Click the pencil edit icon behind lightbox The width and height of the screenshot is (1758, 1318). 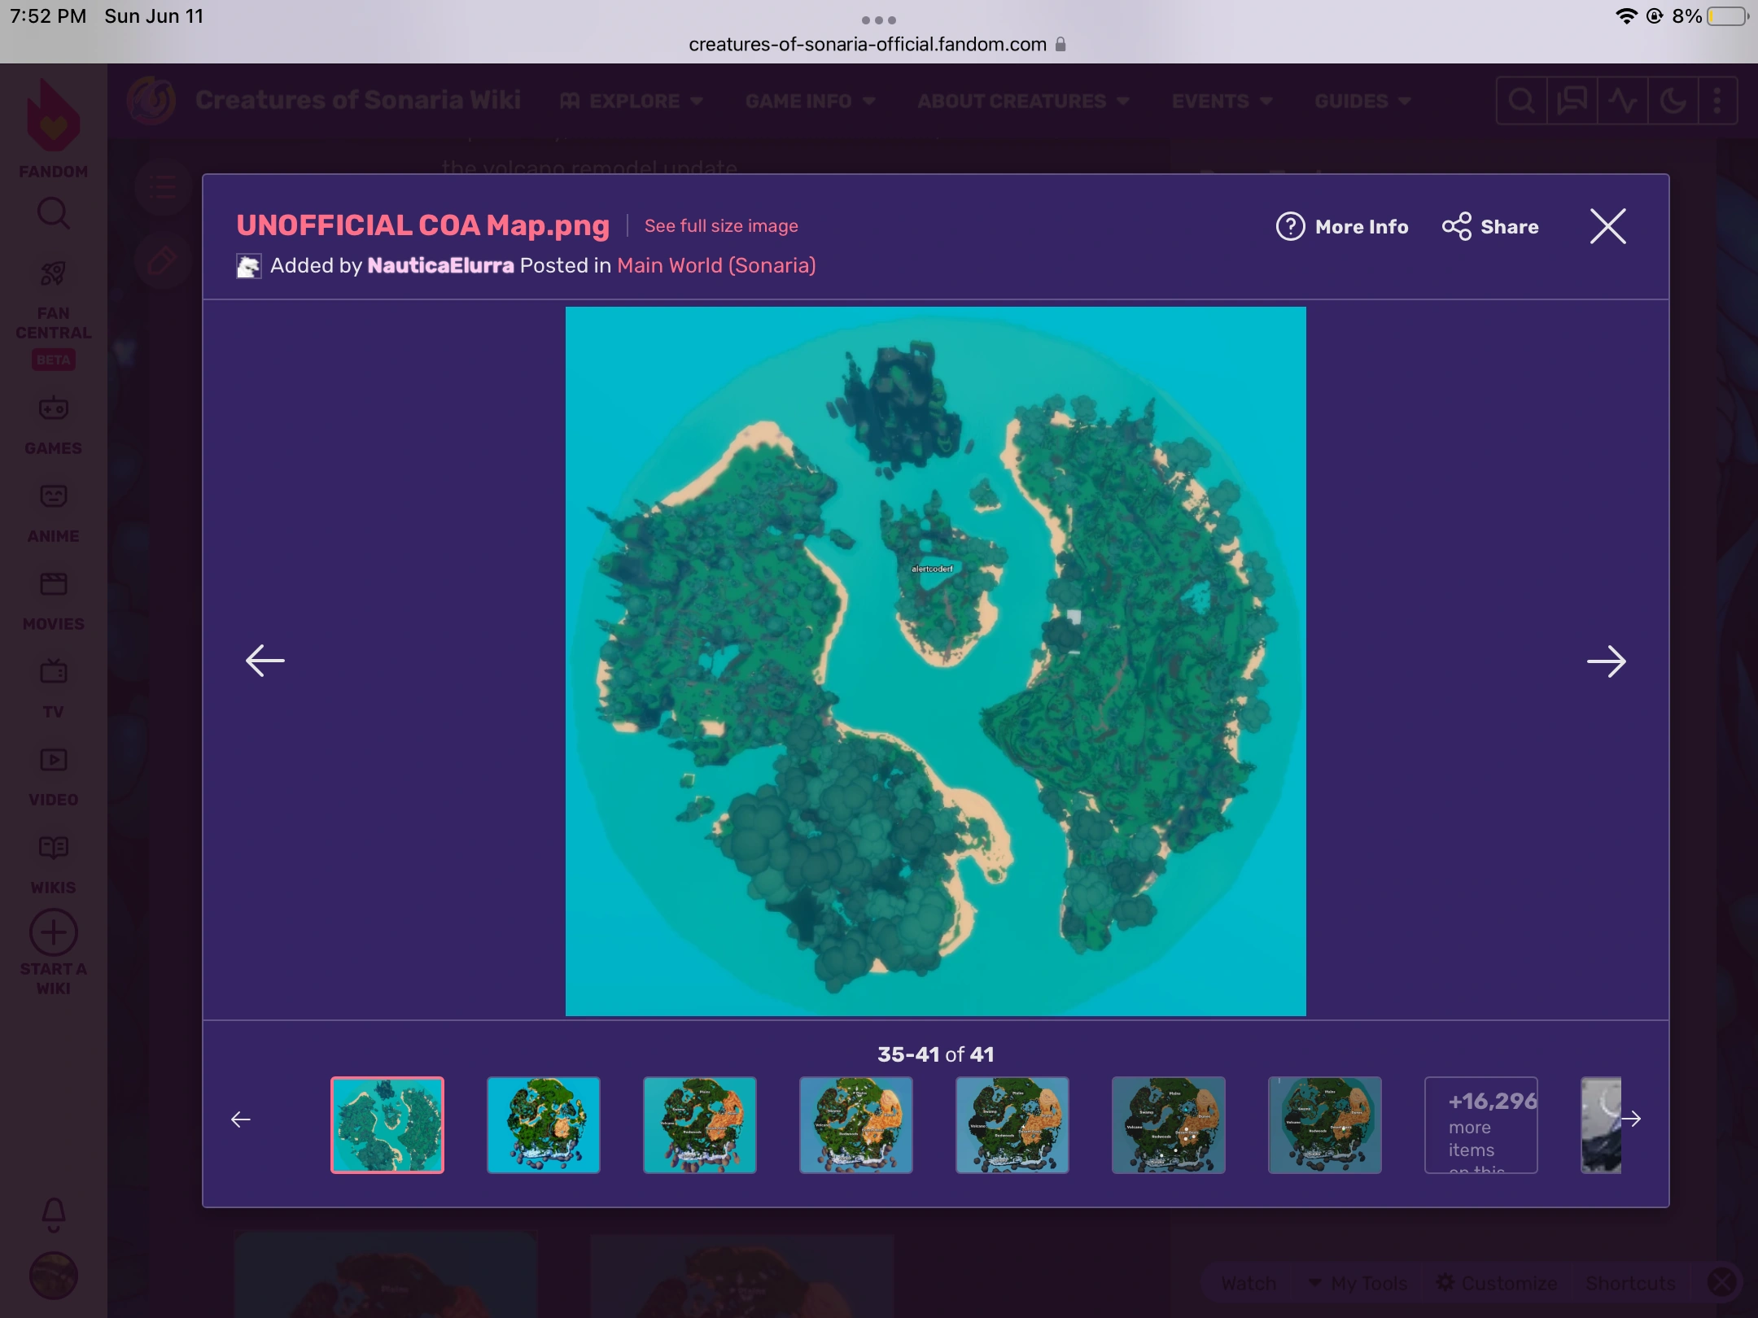(161, 262)
